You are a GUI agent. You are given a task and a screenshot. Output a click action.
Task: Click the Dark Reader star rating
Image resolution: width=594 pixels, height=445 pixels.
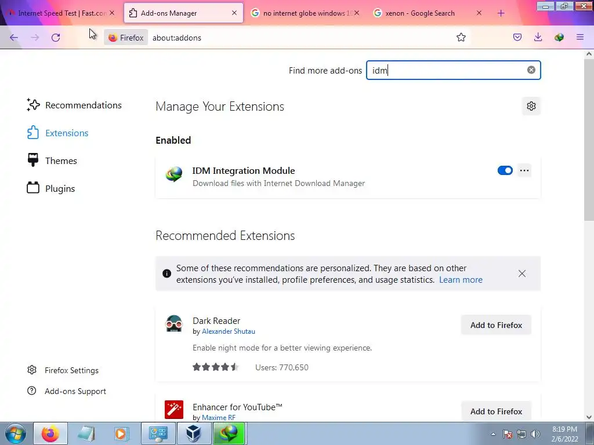click(215, 367)
